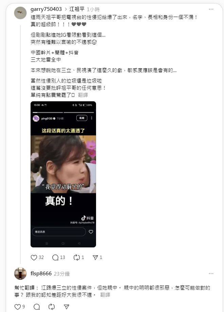224x312 pixels.
Task: Share garry750403's post via paper-plane icon
Action: (x=95, y=258)
